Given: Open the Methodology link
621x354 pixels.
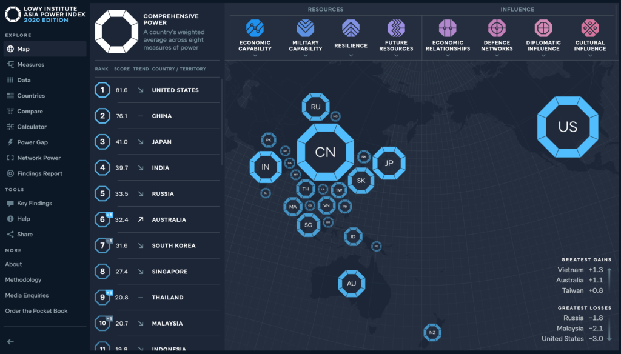Looking at the screenshot, I should pyautogui.click(x=23, y=280).
